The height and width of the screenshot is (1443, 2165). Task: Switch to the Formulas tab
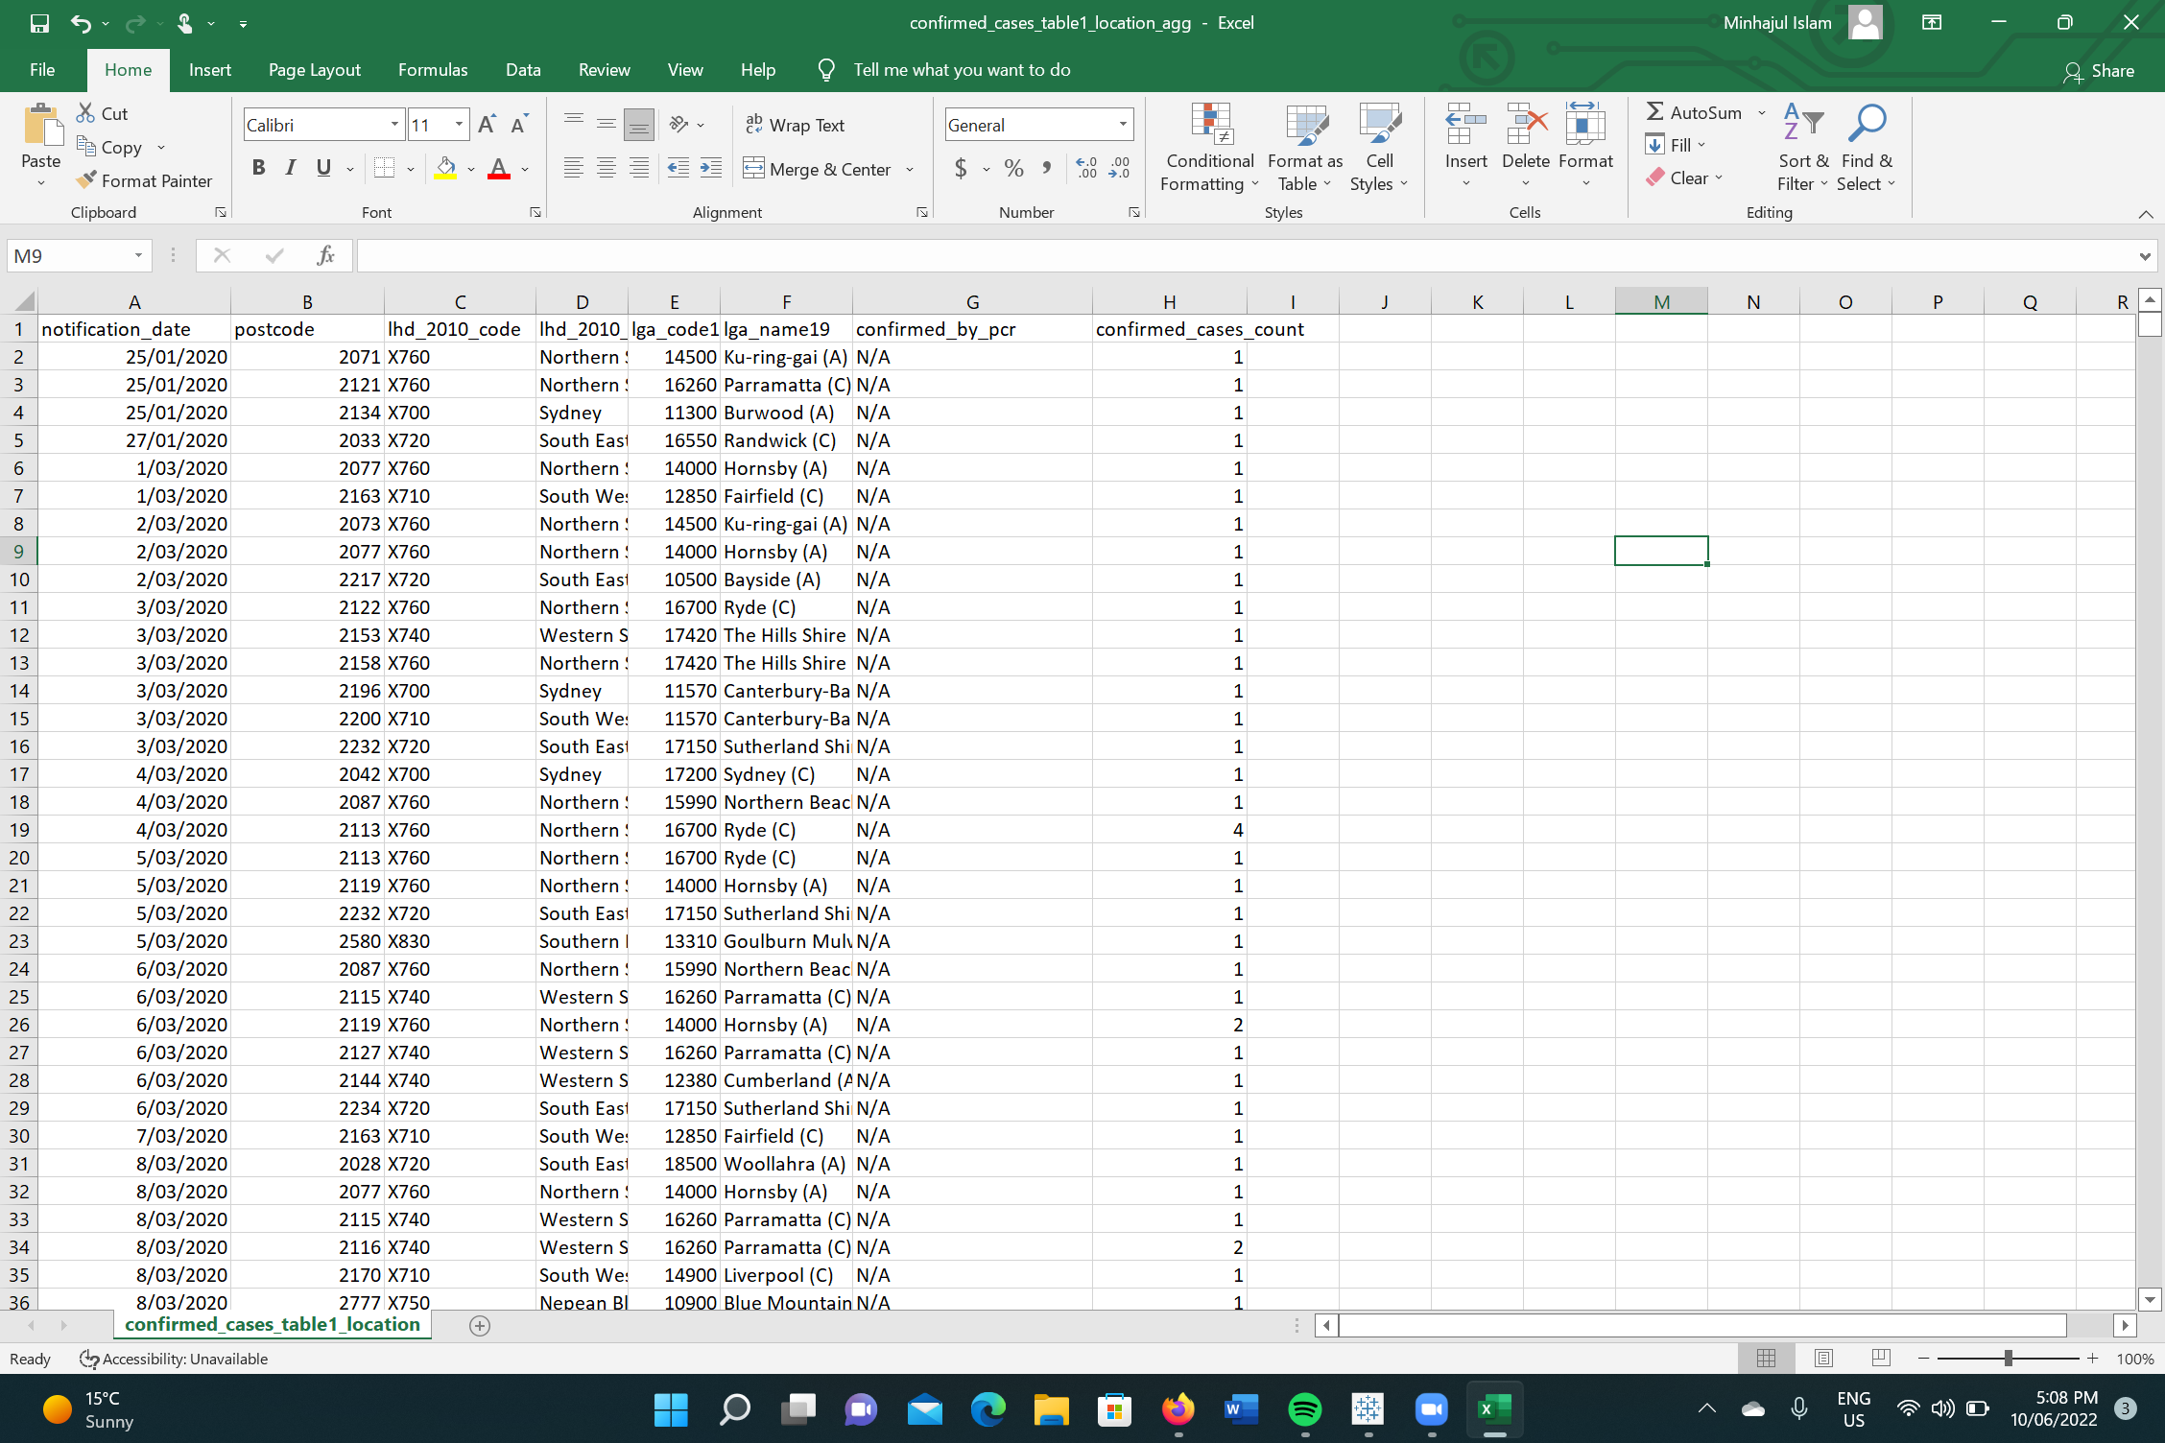[x=433, y=70]
